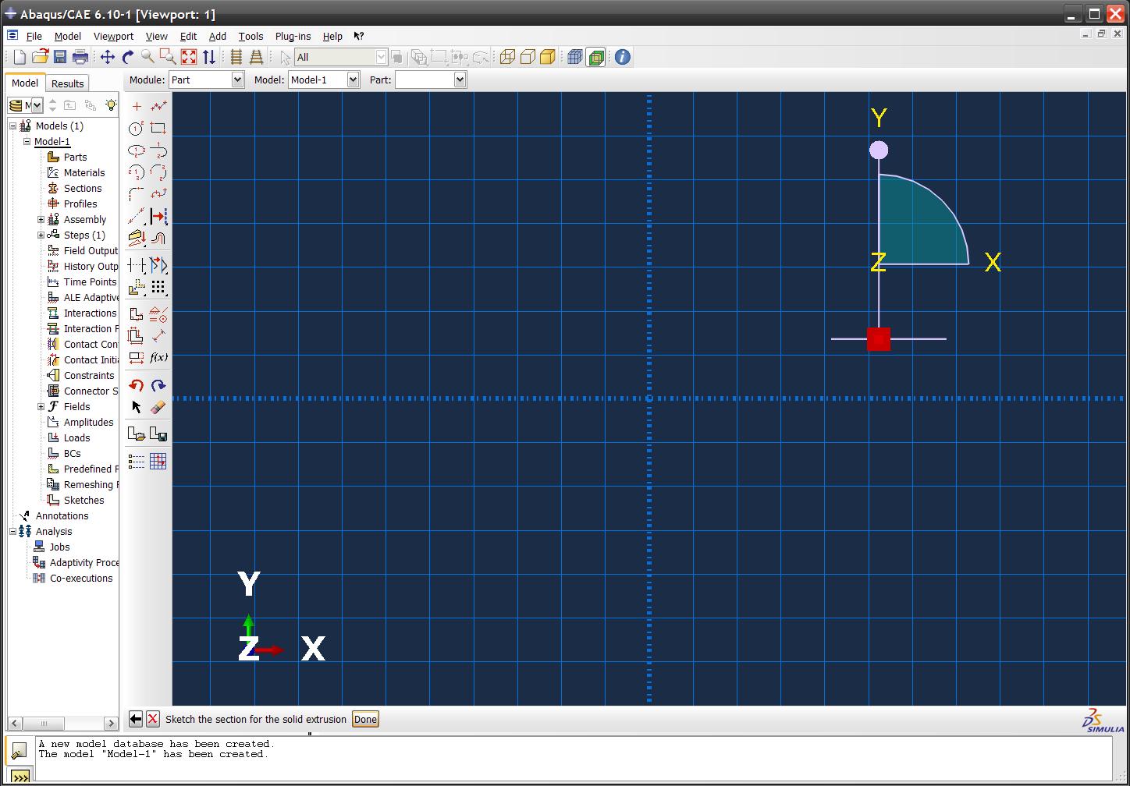Image resolution: width=1130 pixels, height=786 pixels.
Task: Toggle the mesh display cube icon
Action: pos(575,57)
